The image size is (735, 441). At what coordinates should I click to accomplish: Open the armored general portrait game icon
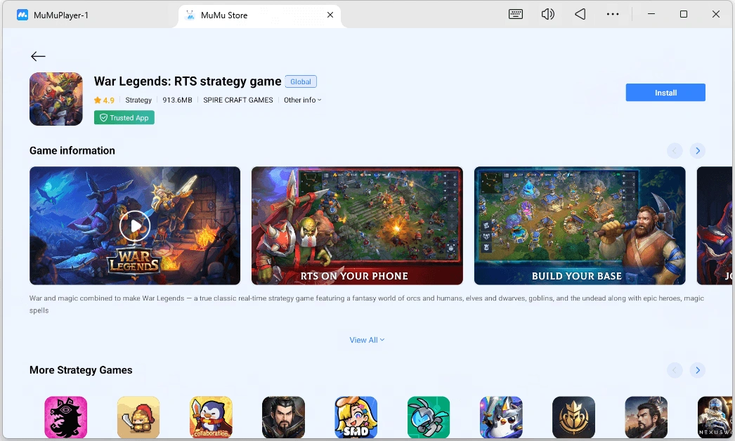[646, 417]
